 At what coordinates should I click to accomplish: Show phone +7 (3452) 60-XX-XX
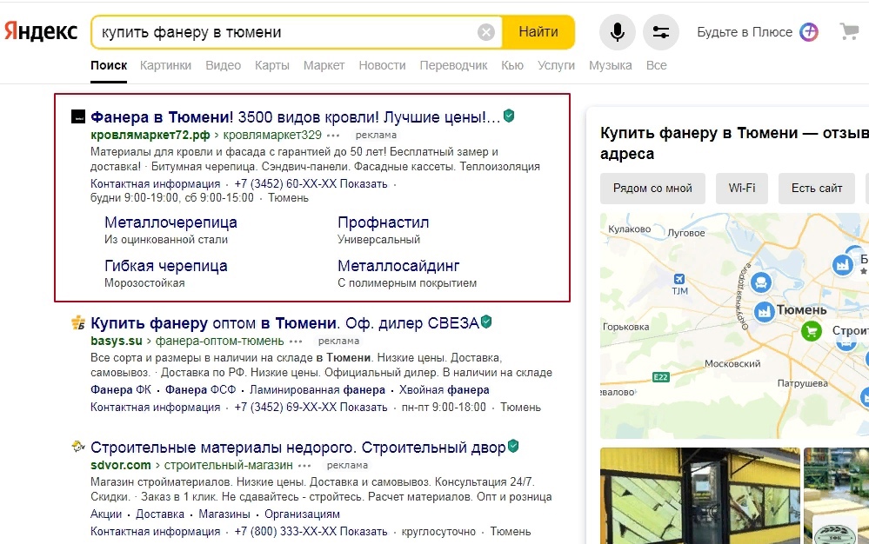click(311, 183)
